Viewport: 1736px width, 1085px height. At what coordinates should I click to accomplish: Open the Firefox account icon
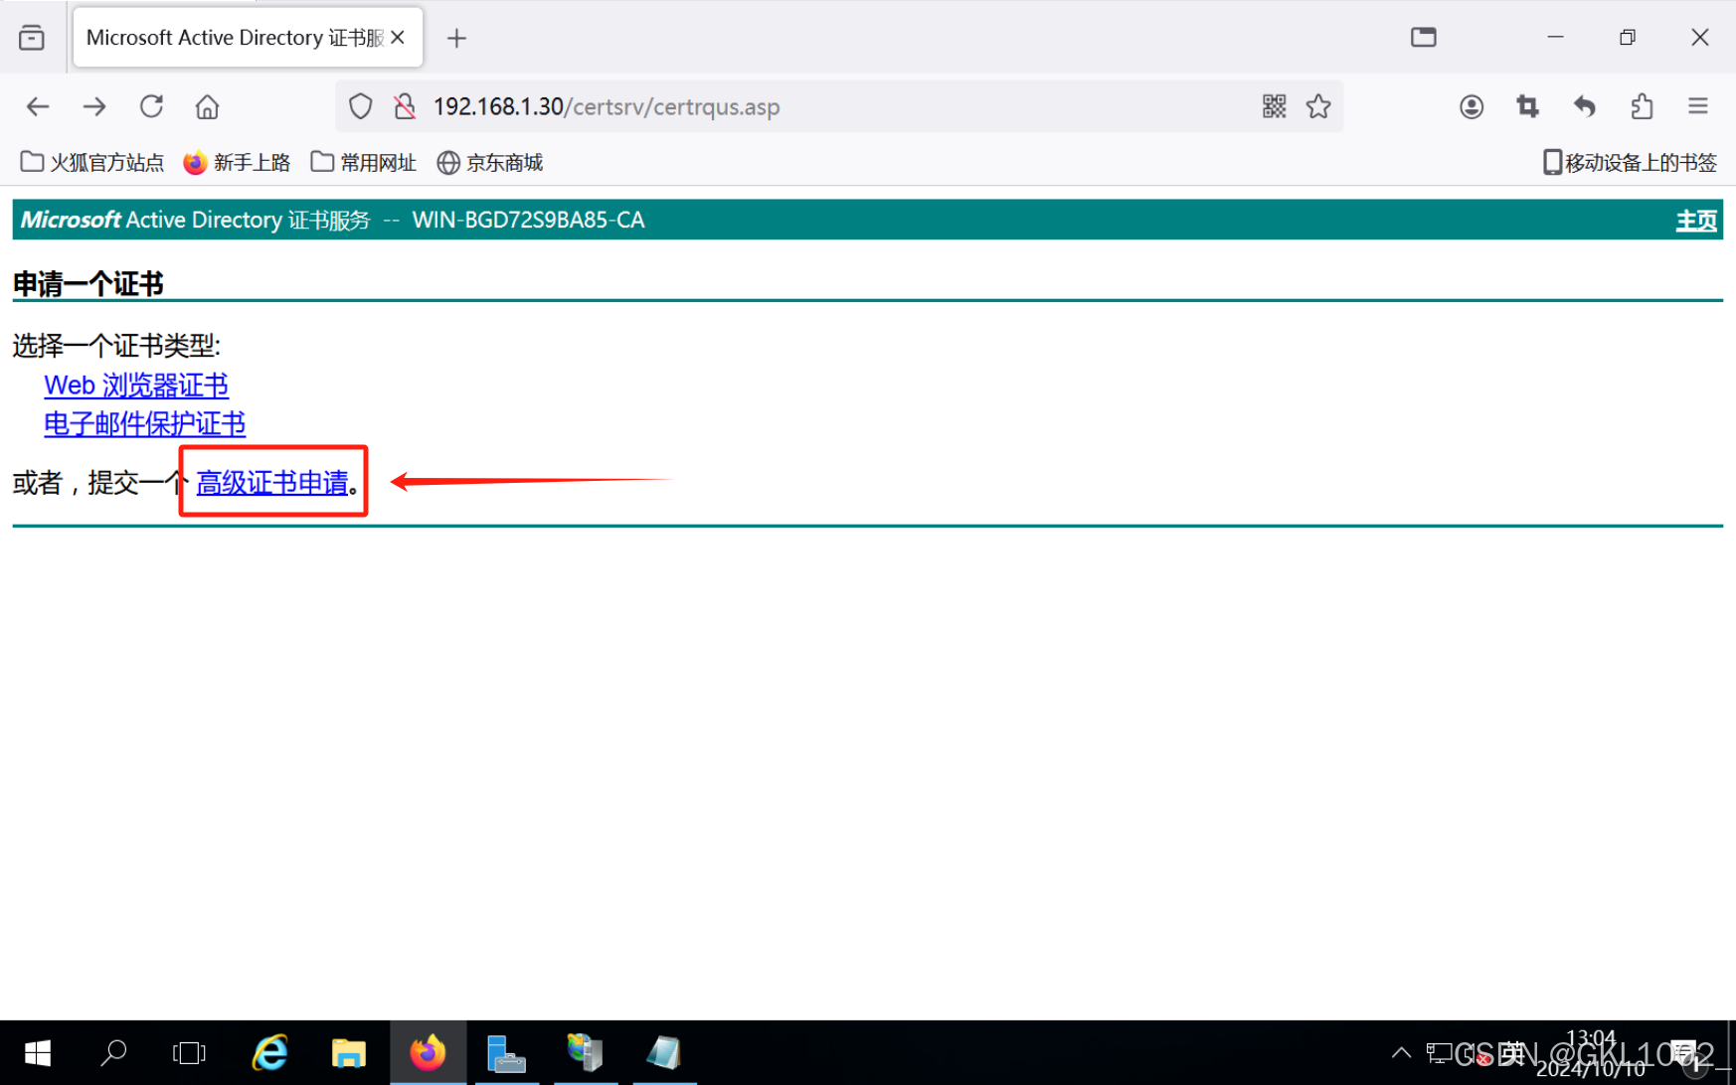(1472, 106)
